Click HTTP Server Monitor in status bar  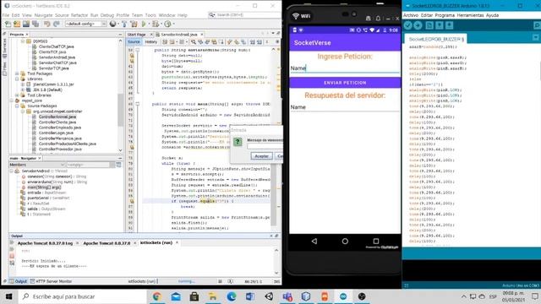click(51, 281)
